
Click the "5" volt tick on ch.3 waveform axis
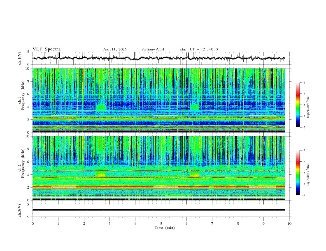(x=28, y=204)
